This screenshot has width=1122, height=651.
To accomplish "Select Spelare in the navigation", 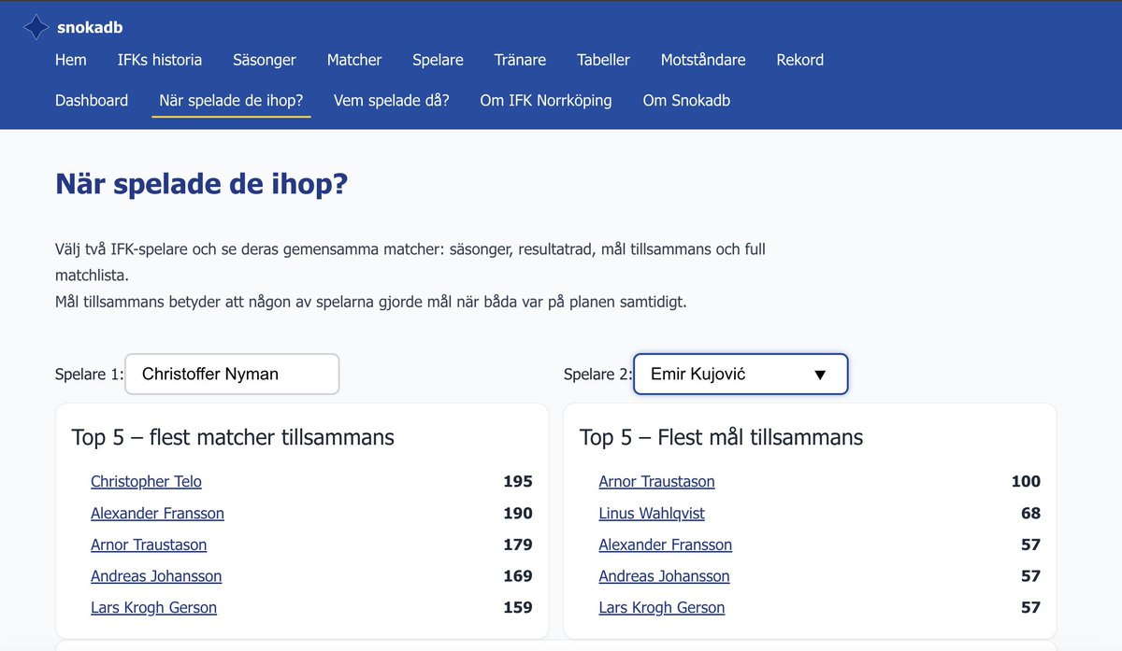I will pyautogui.click(x=438, y=60).
